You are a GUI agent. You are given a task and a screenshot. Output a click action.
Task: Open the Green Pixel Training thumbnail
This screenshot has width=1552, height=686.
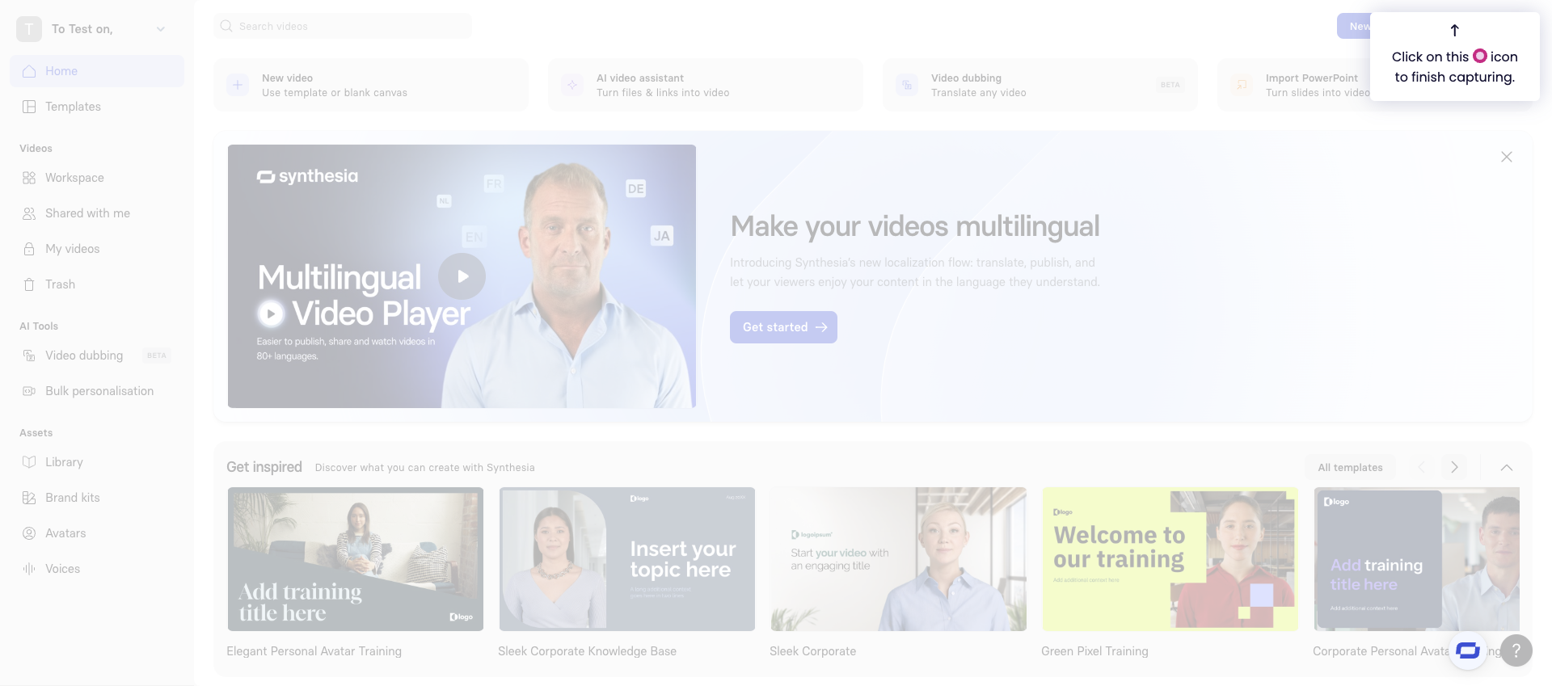[1170, 559]
